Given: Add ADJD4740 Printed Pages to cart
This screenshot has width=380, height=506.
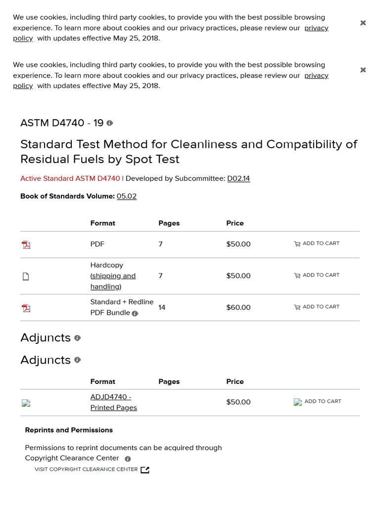Looking at the screenshot, I should [318, 402].
